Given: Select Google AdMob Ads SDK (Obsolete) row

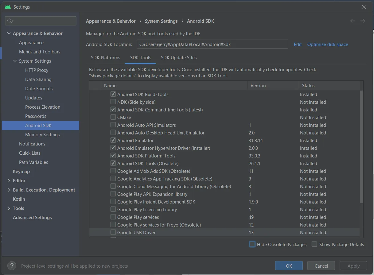Looking at the screenshot, I should (x=224, y=171).
